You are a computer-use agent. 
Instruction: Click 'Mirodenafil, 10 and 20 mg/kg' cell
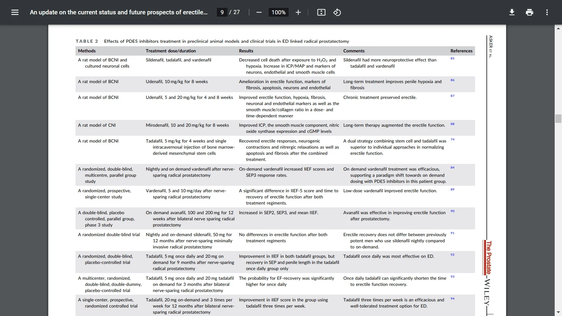coord(187,125)
